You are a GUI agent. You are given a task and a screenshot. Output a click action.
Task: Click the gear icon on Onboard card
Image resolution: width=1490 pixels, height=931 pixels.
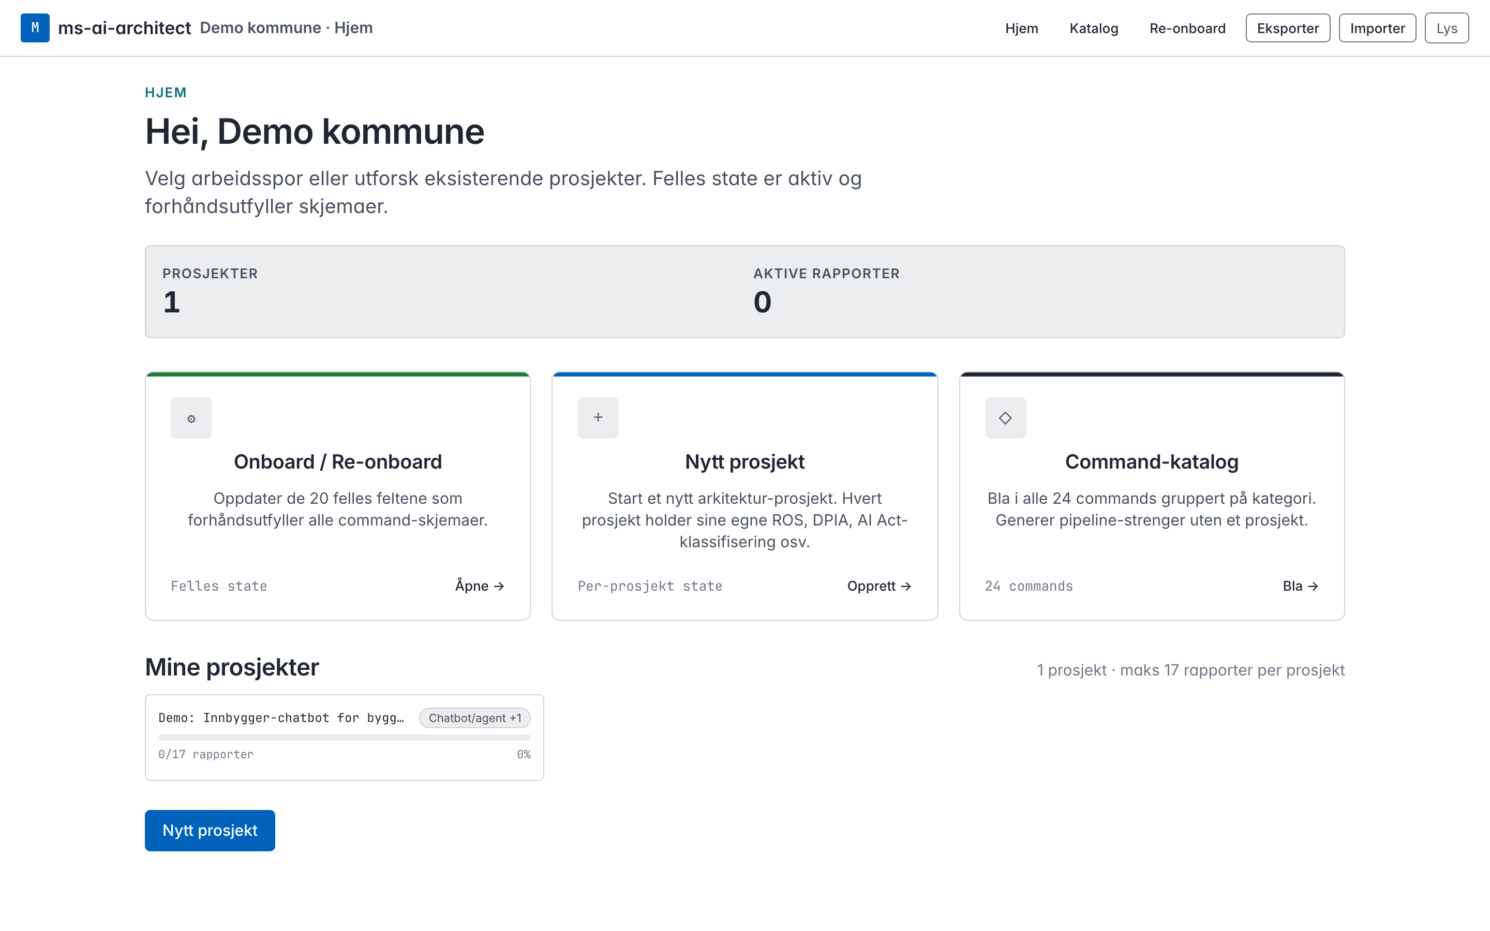click(191, 418)
